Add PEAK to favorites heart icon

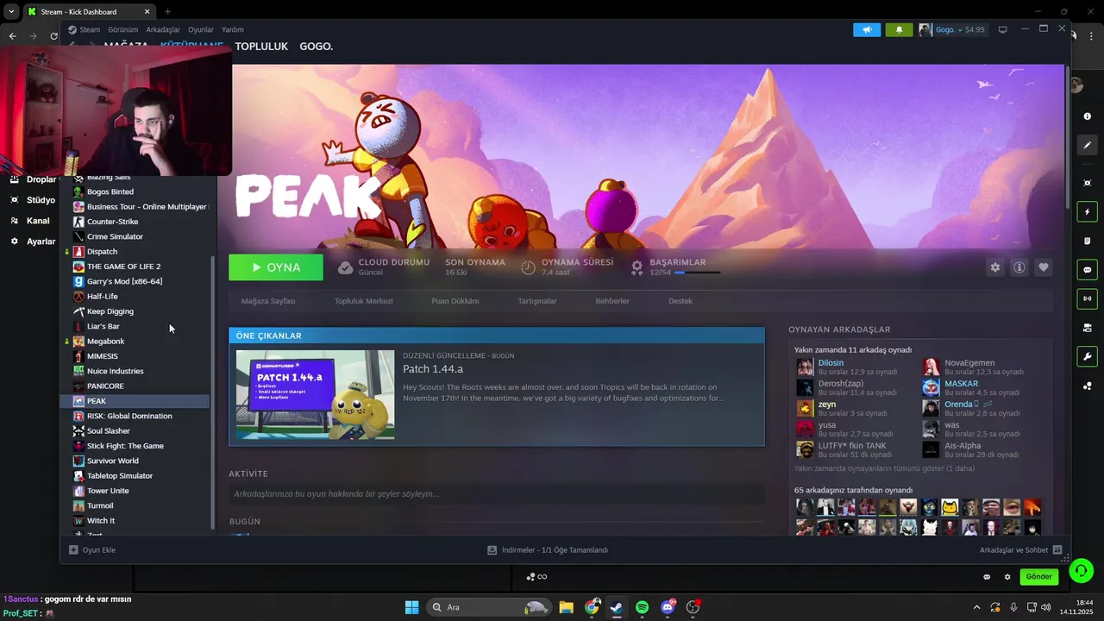(x=1043, y=267)
